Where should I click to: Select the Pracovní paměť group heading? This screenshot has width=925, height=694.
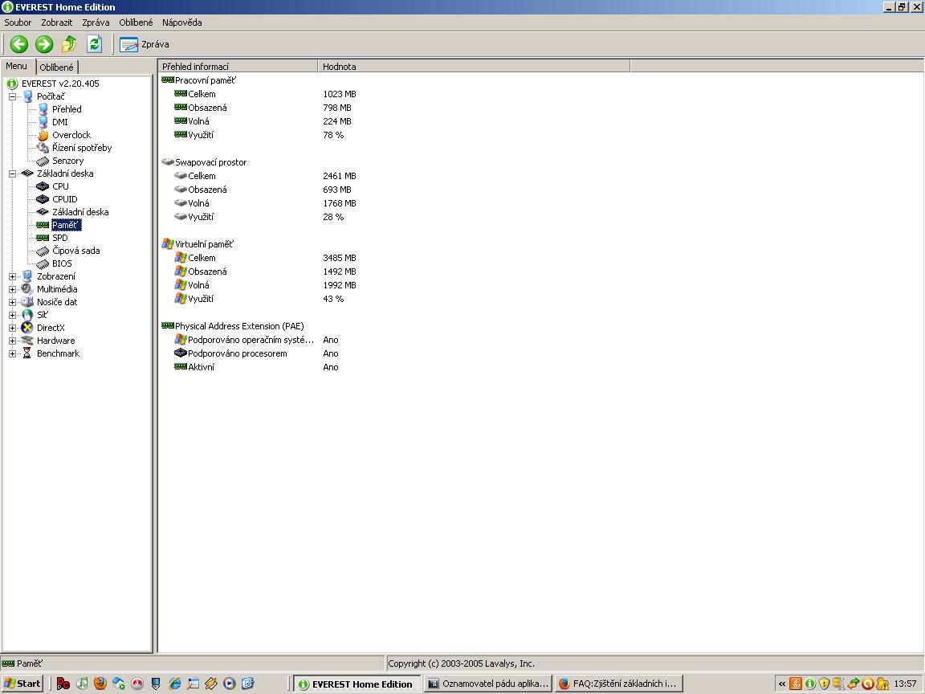coord(205,80)
